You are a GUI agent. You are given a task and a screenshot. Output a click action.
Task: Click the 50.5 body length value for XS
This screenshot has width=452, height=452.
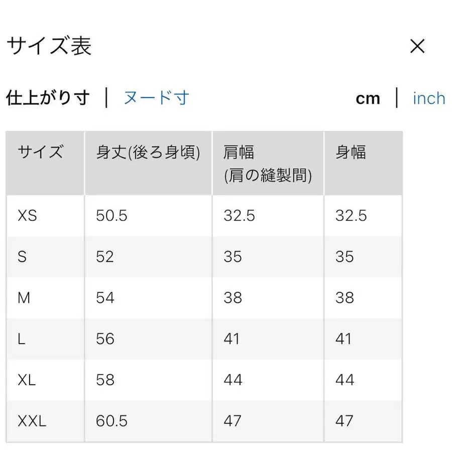coord(111,215)
